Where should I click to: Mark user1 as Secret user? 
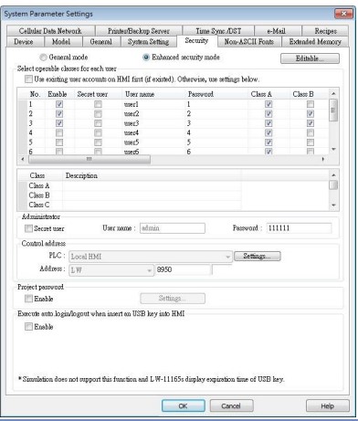click(x=98, y=104)
